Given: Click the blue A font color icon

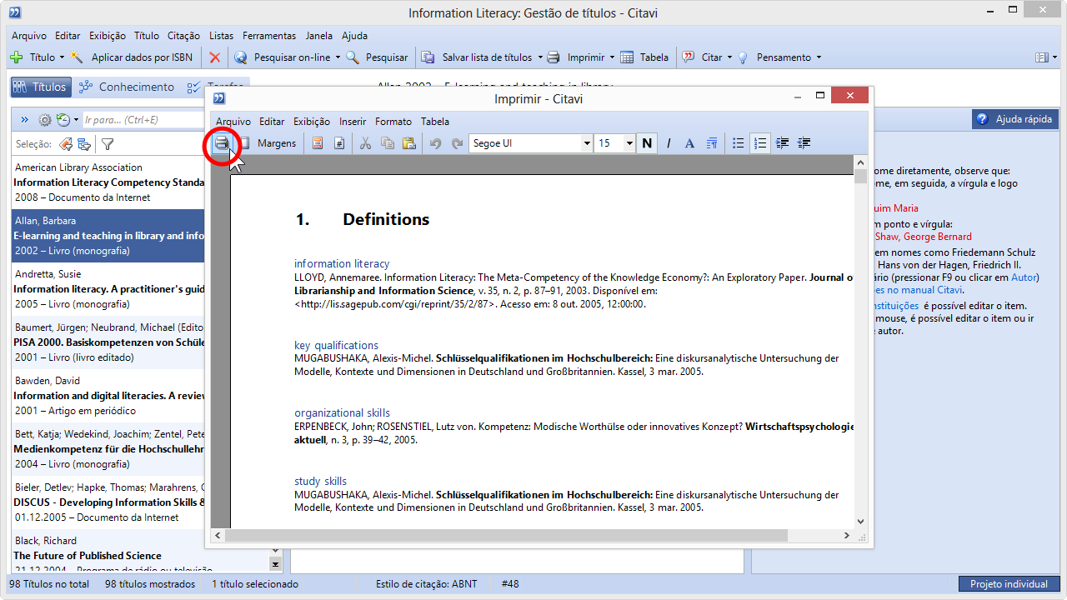Looking at the screenshot, I should tap(689, 143).
